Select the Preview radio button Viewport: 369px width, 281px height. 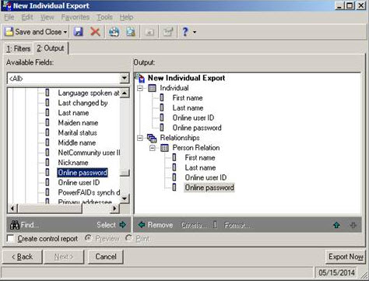tap(88, 238)
